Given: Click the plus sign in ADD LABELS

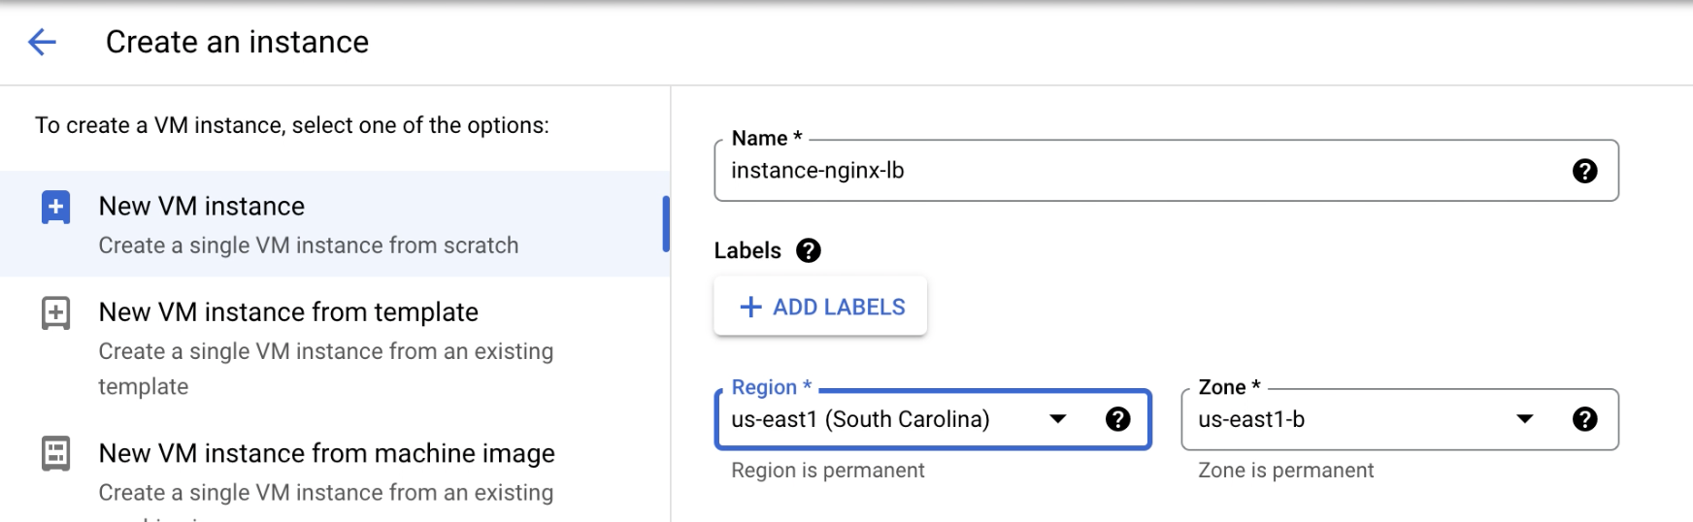Looking at the screenshot, I should pos(750,308).
